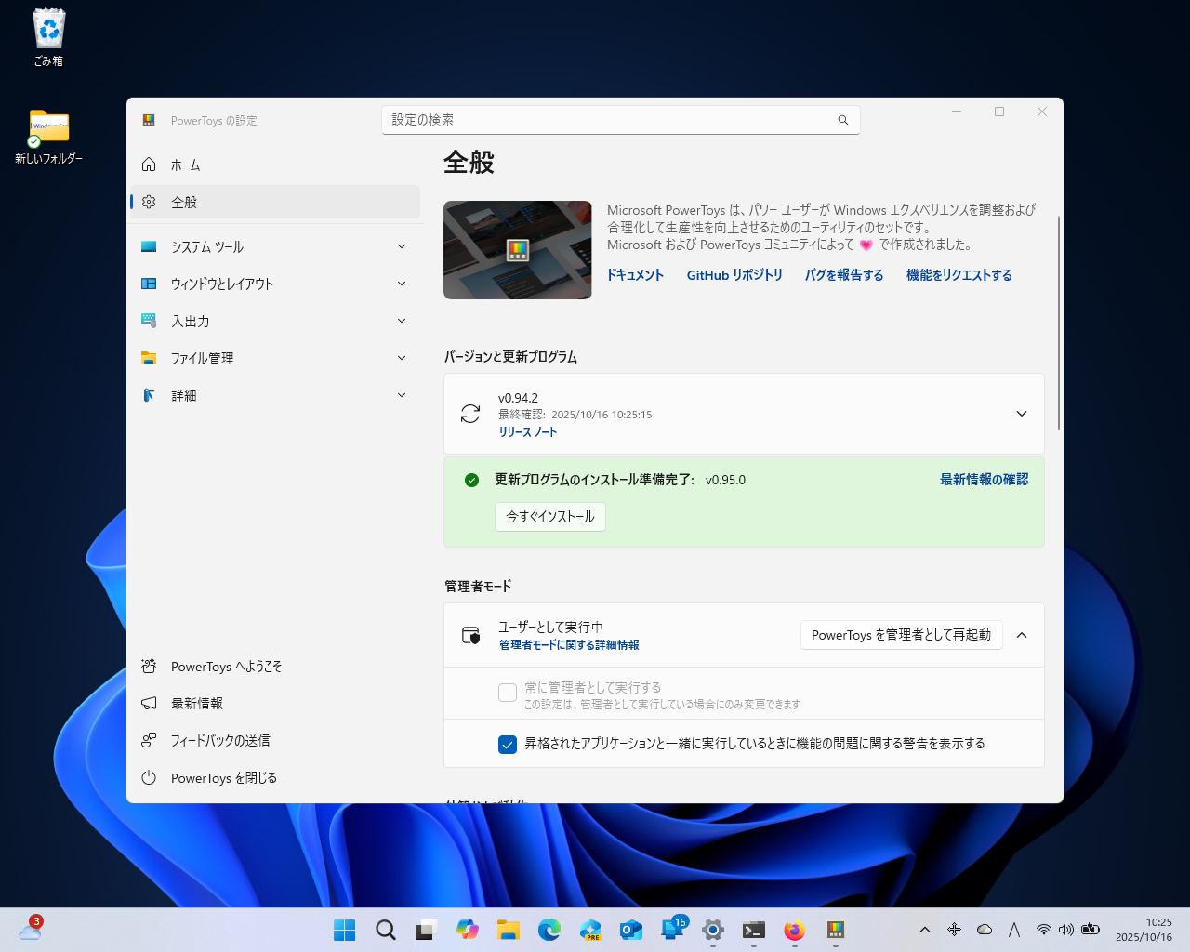
Task: Select the 入出力 keyboard icon in sidebar
Action: (149, 321)
